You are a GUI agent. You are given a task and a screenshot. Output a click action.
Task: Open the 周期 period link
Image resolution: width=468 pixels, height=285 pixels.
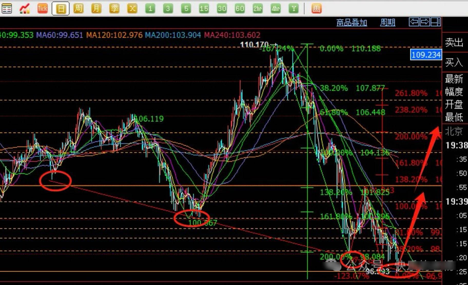click(387, 23)
